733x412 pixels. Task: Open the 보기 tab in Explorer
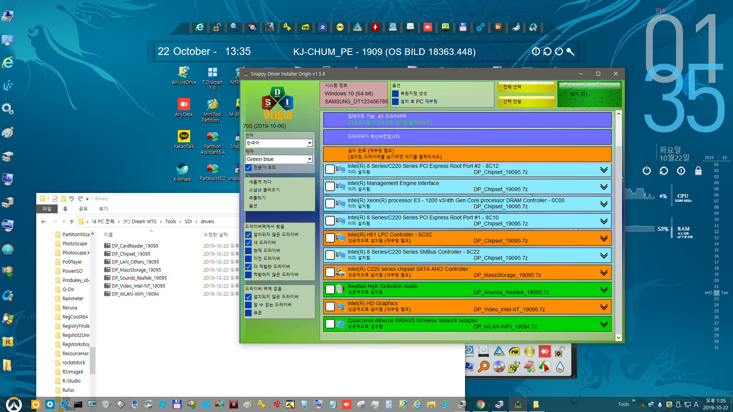click(103, 209)
